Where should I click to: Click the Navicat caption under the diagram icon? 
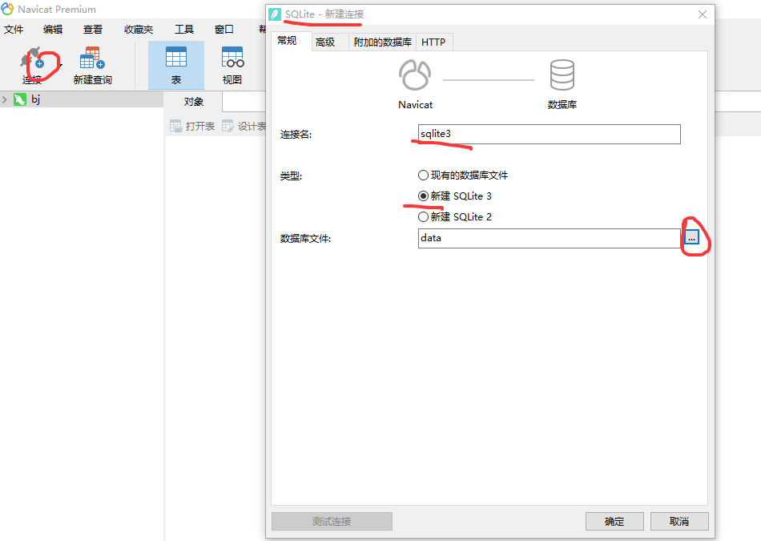[x=416, y=105]
